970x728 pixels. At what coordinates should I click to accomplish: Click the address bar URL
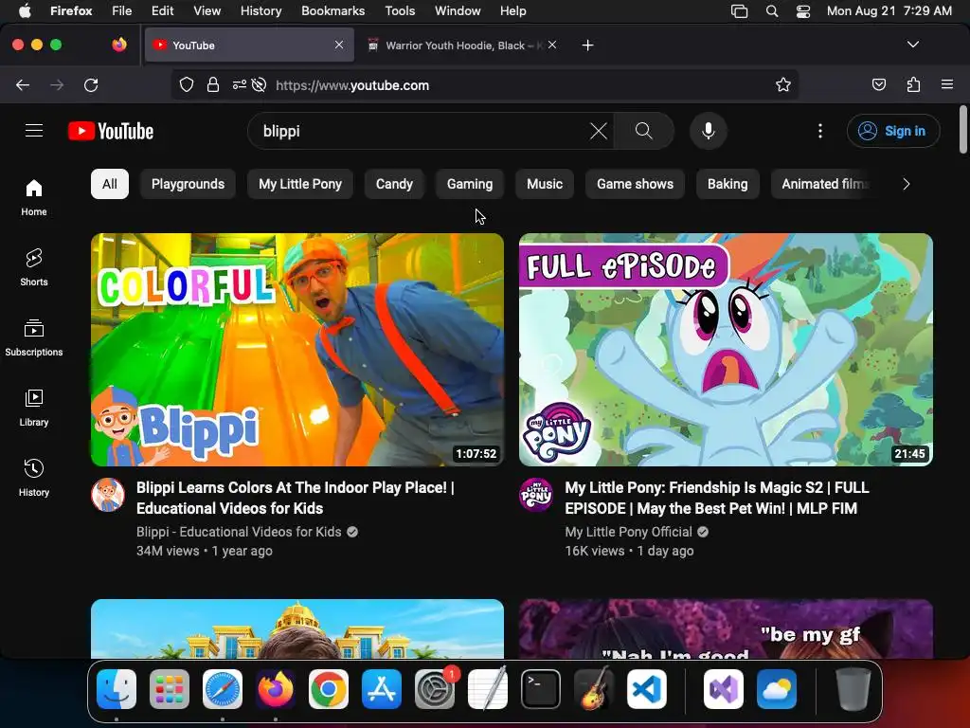click(x=352, y=85)
